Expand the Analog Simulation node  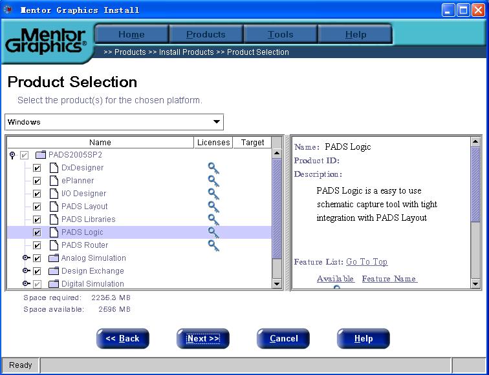(26, 258)
